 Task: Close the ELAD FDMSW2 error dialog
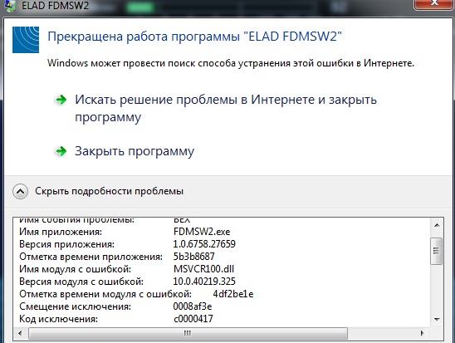pyautogui.click(x=434, y=4)
